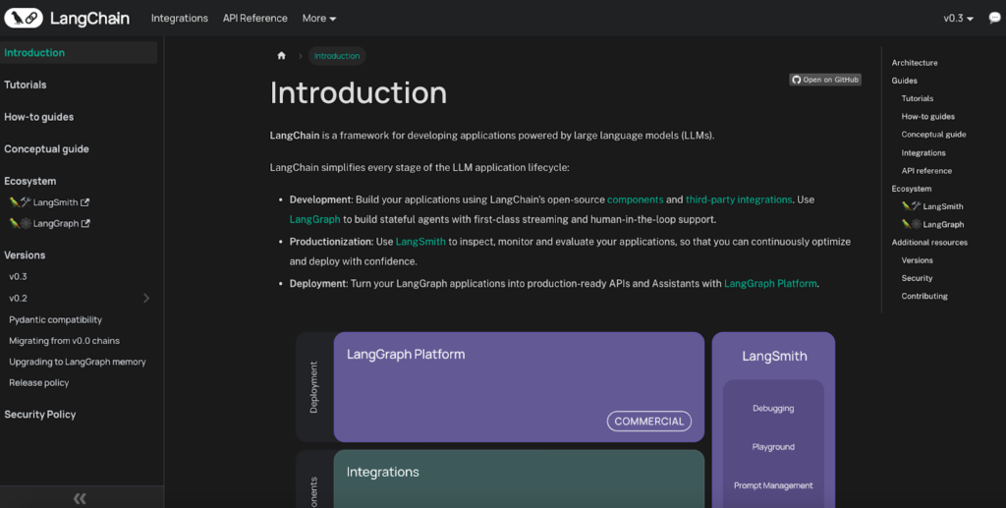Expand the v0.2 sidebar section chevron
The height and width of the screenshot is (508, 1006).
coord(146,298)
